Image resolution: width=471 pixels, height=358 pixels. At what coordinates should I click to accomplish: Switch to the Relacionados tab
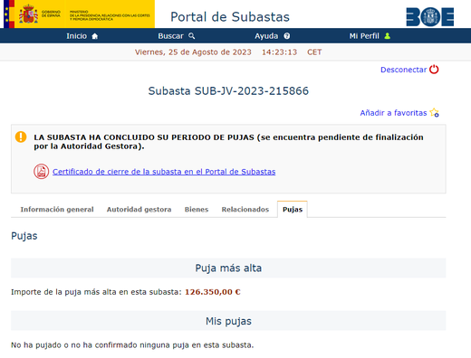[x=245, y=209]
